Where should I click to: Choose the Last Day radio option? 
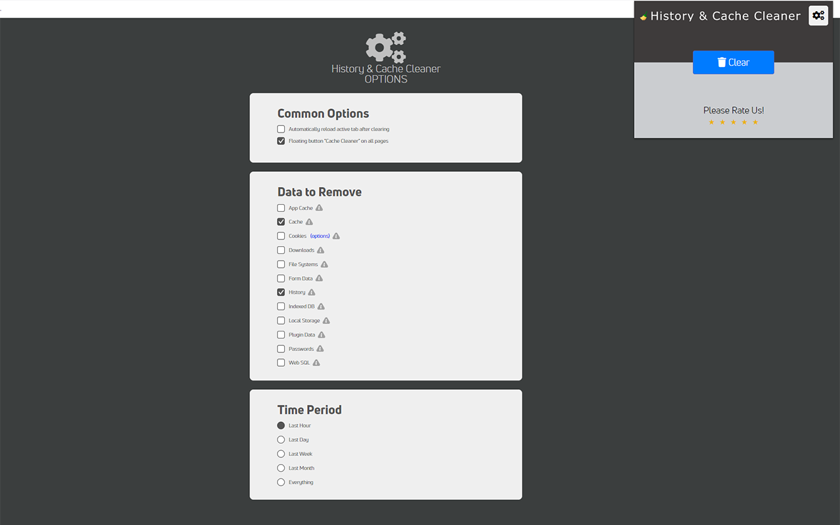281,440
